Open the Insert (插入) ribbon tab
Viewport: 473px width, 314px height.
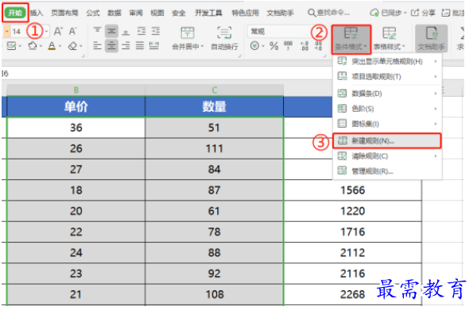pyautogui.click(x=37, y=13)
